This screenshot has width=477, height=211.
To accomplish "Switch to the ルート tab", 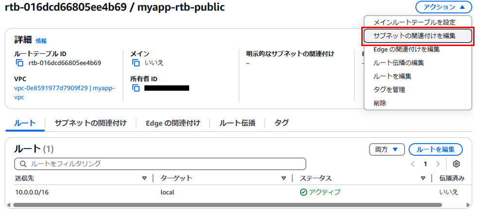I will 25,123.
